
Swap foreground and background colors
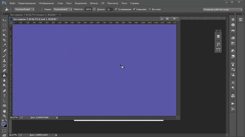point(6,120)
